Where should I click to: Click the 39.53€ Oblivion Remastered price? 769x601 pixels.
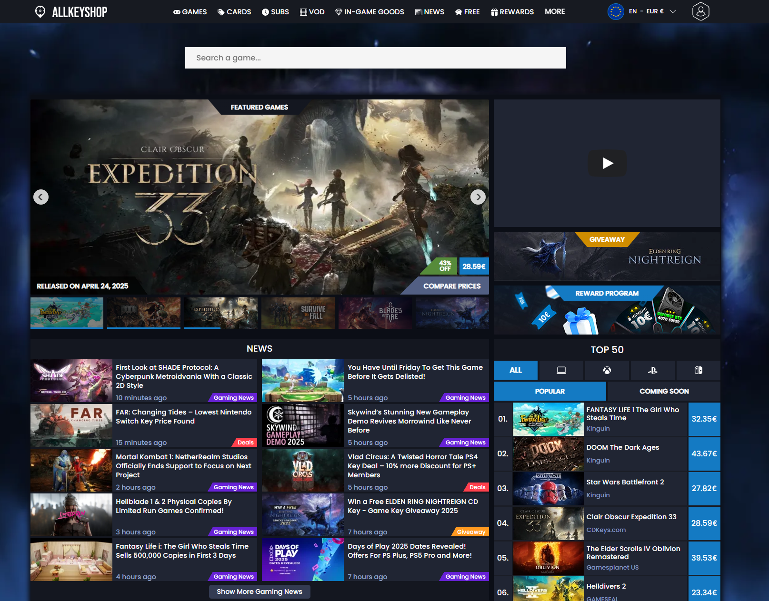pyautogui.click(x=704, y=558)
